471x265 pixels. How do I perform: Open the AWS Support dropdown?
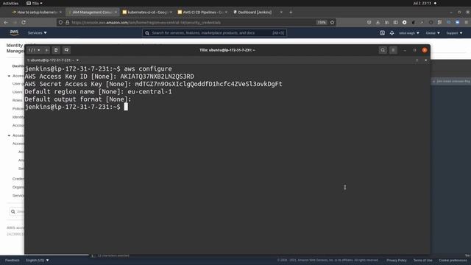tap(455, 32)
